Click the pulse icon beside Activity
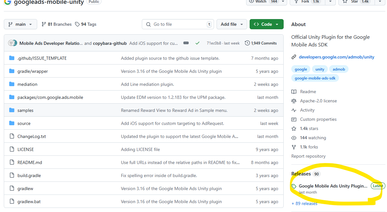Screen dimensions: 387x212 294,110
